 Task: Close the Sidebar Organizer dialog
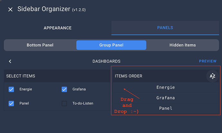(10, 9)
